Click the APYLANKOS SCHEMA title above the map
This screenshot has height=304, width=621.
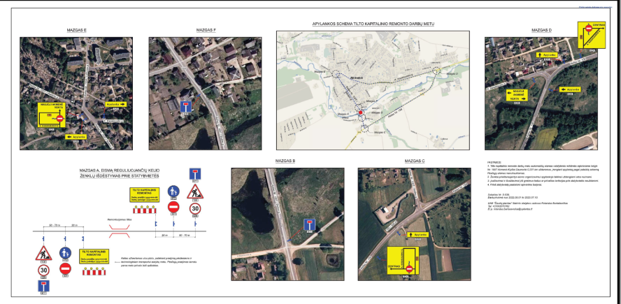coord(373,24)
